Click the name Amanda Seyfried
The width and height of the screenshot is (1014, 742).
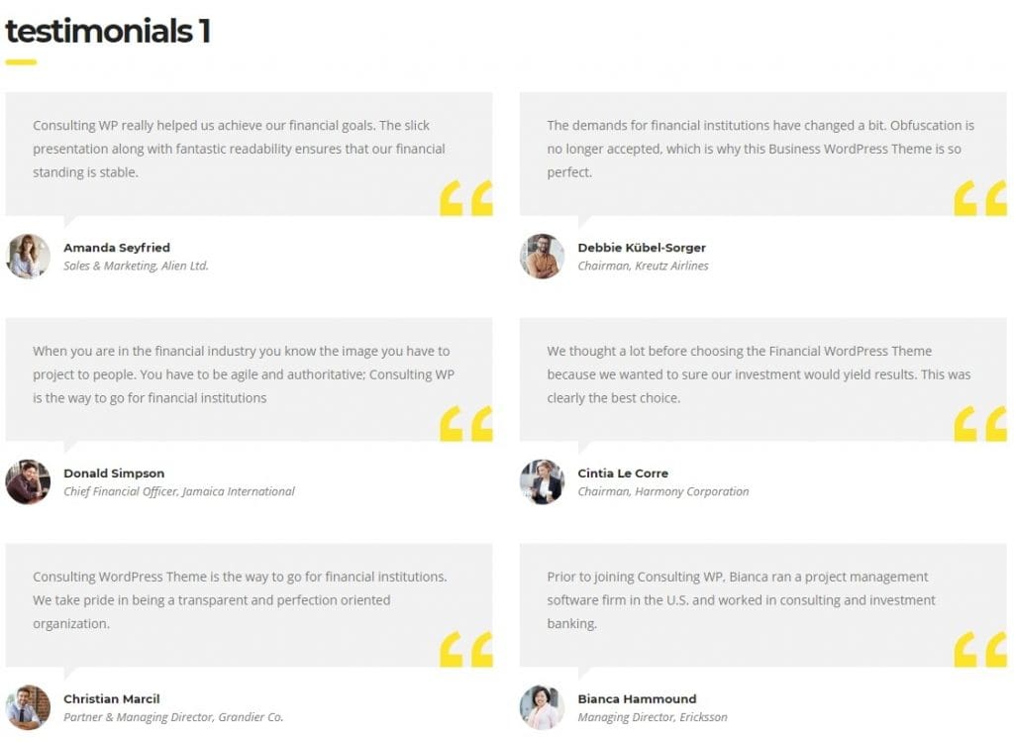pos(117,248)
